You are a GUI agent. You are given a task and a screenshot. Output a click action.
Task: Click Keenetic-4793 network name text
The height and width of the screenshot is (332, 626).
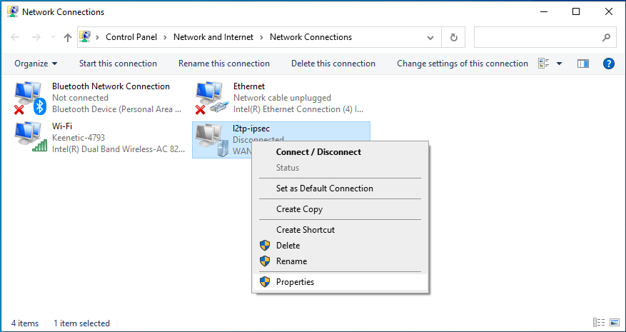click(79, 137)
